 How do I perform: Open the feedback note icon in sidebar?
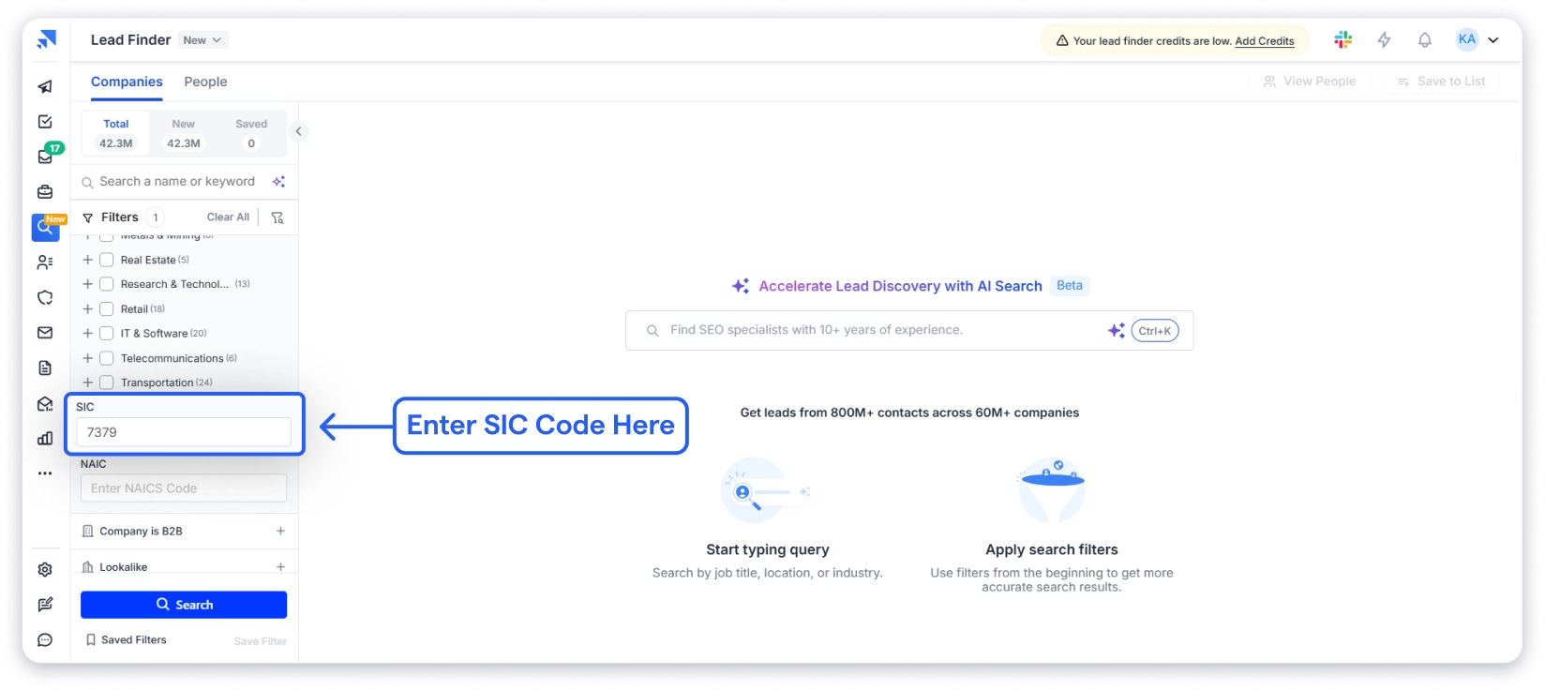pos(45,605)
